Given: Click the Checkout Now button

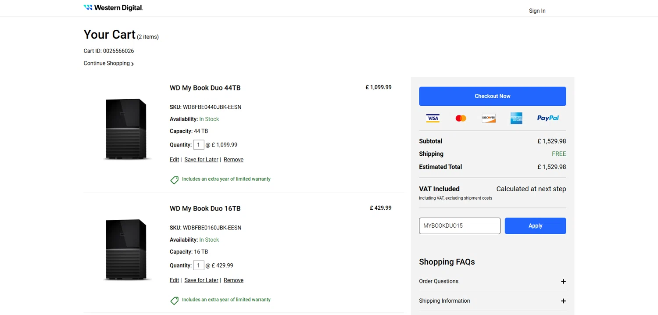Looking at the screenshot, I should tap(492, 96).
